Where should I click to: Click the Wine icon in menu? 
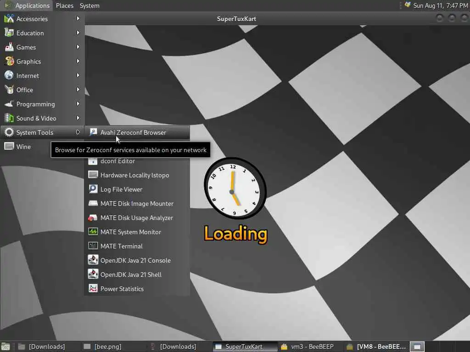coord(9,146)
